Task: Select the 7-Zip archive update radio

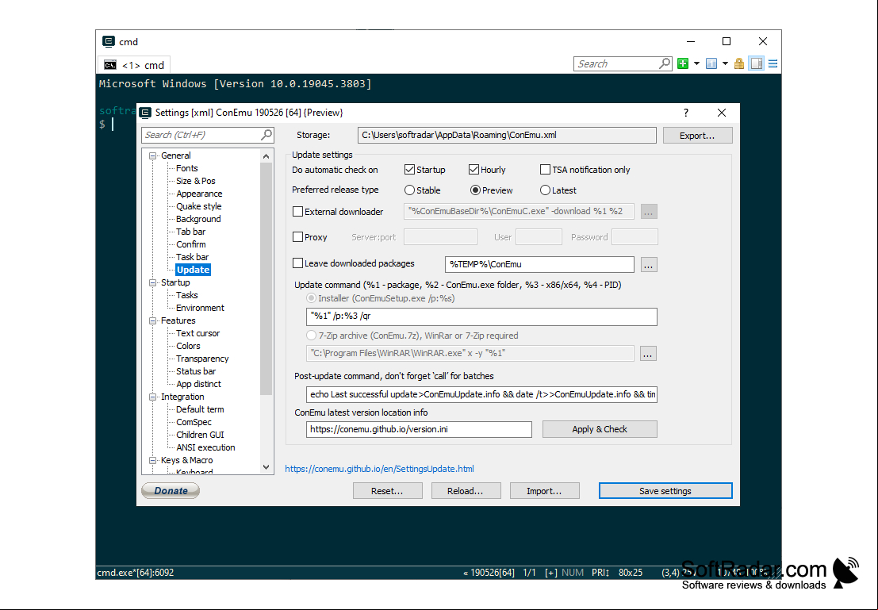Action: pyautogui.click(x=312, y=336)
